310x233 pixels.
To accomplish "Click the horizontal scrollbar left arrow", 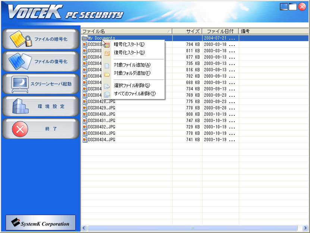I will [x=84, y=228].
